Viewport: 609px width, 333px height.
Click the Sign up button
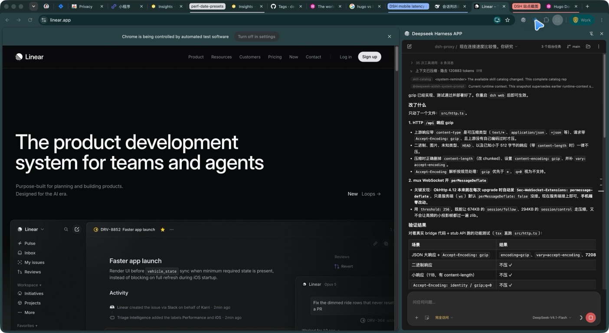(370, 57)
